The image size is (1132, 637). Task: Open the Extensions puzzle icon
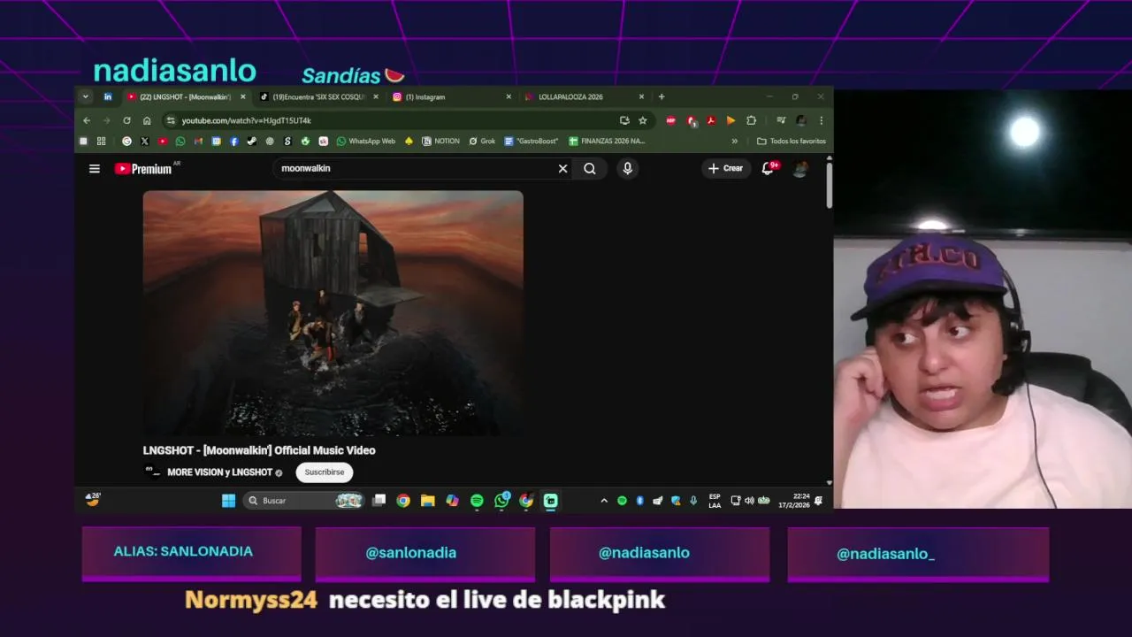point(752,120)
